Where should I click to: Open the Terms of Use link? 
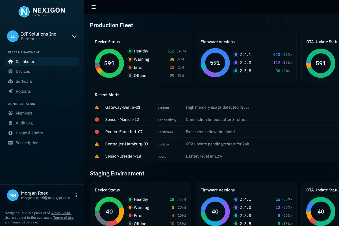63,218
